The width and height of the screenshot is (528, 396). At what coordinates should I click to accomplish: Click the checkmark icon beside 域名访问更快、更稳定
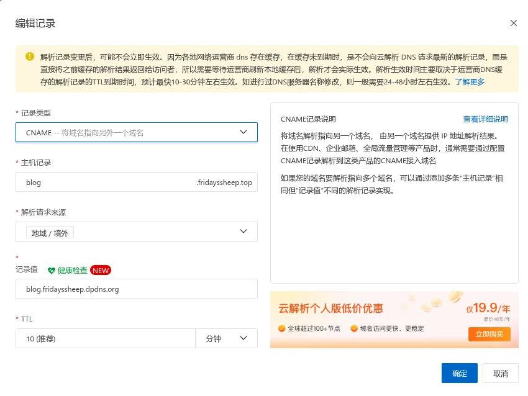tap(353, 330)
